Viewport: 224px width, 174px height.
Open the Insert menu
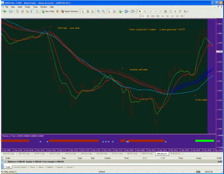click(20, 7)
